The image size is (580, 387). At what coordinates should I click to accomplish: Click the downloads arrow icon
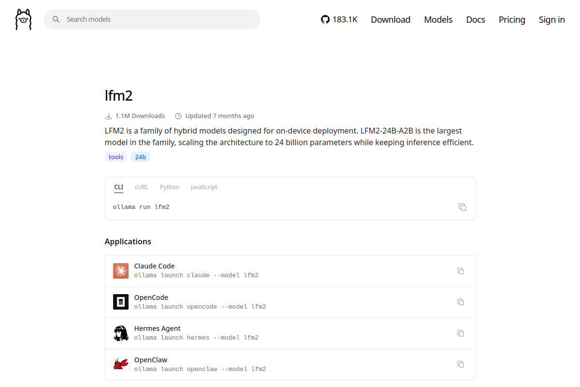[x=109, y=116]
